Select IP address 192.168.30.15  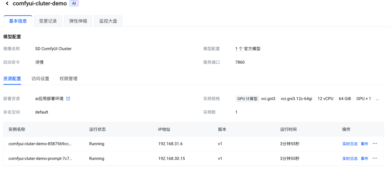[x=172, y=158]
